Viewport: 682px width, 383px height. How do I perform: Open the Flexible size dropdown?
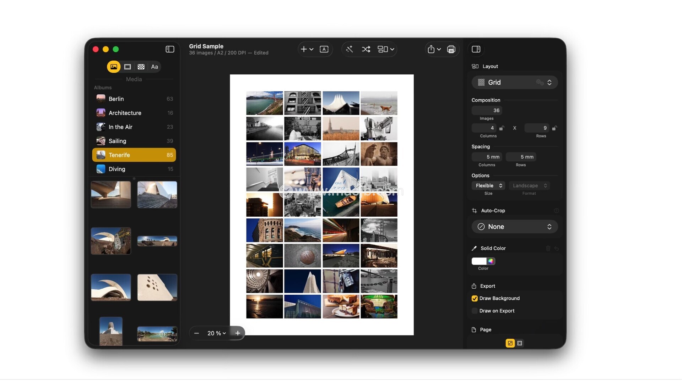pyautogui.click(x=488, y=185)
